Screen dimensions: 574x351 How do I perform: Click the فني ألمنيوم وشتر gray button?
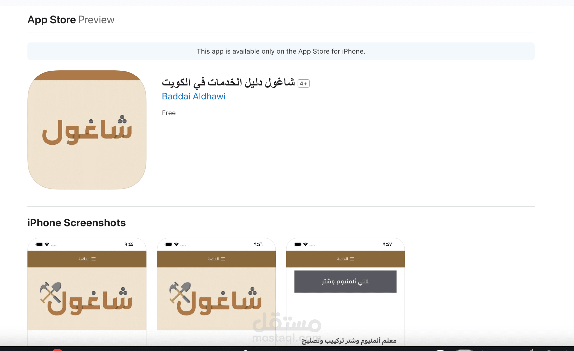(345, 282)
